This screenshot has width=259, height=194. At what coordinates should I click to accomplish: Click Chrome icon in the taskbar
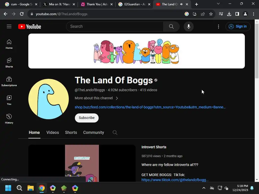(x=42, y=188)
